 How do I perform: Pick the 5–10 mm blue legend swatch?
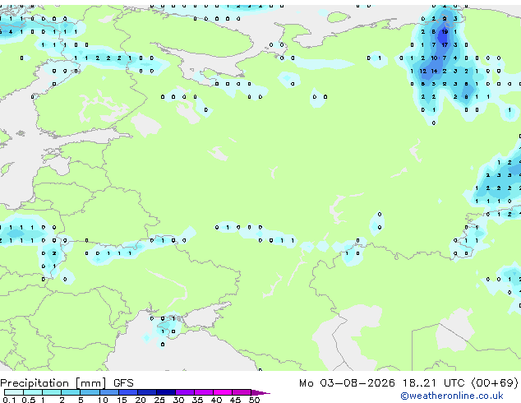pos(90,392)
